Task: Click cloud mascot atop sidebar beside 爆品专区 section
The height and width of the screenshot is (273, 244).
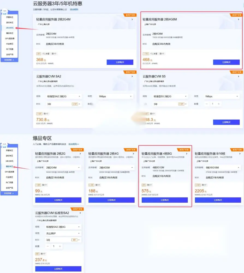Action: (x=4, y=145)
